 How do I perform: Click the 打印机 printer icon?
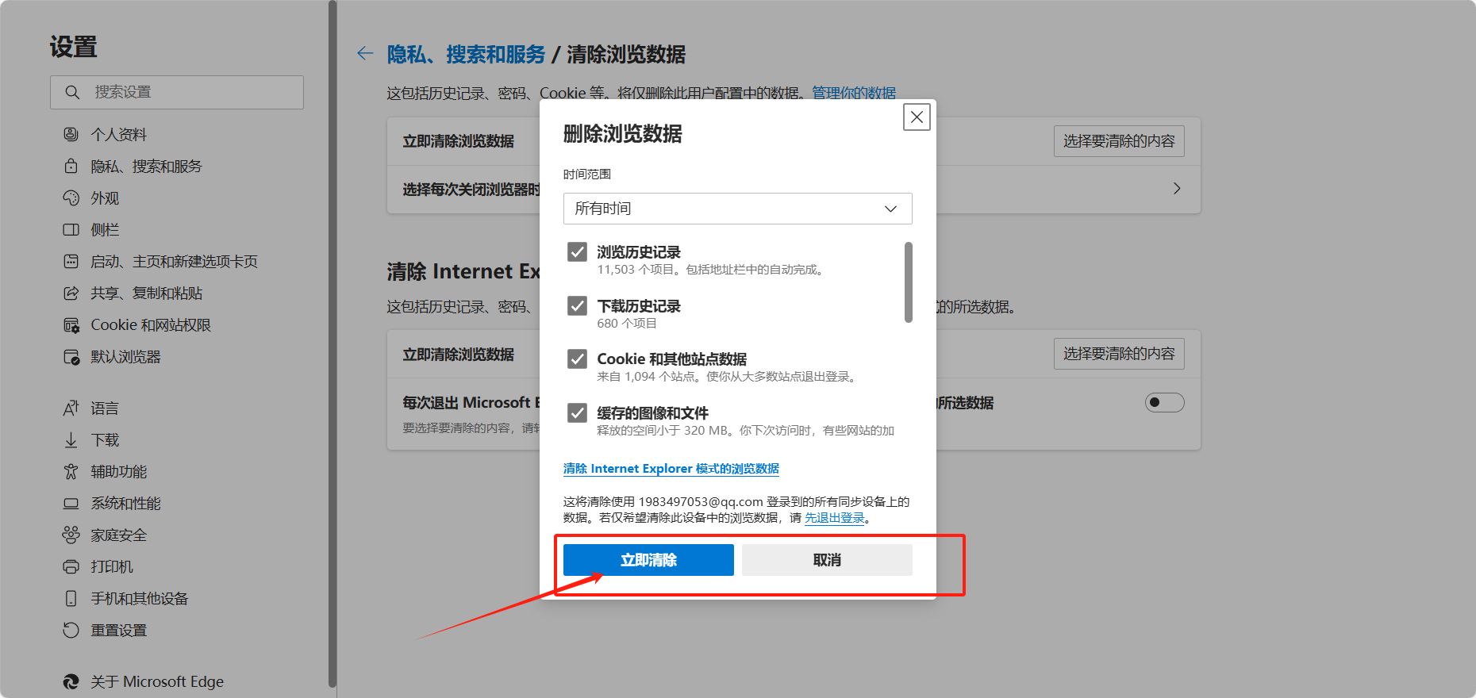click(x=71, y=566)
